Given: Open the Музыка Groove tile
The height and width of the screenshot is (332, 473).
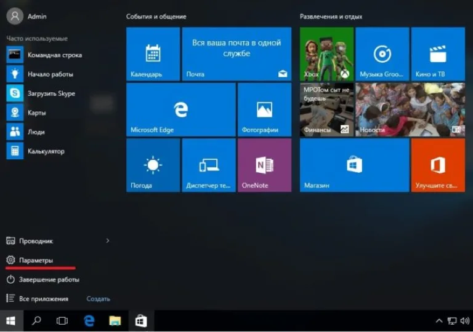Looking at the screenshot, I should coord(382,54).
